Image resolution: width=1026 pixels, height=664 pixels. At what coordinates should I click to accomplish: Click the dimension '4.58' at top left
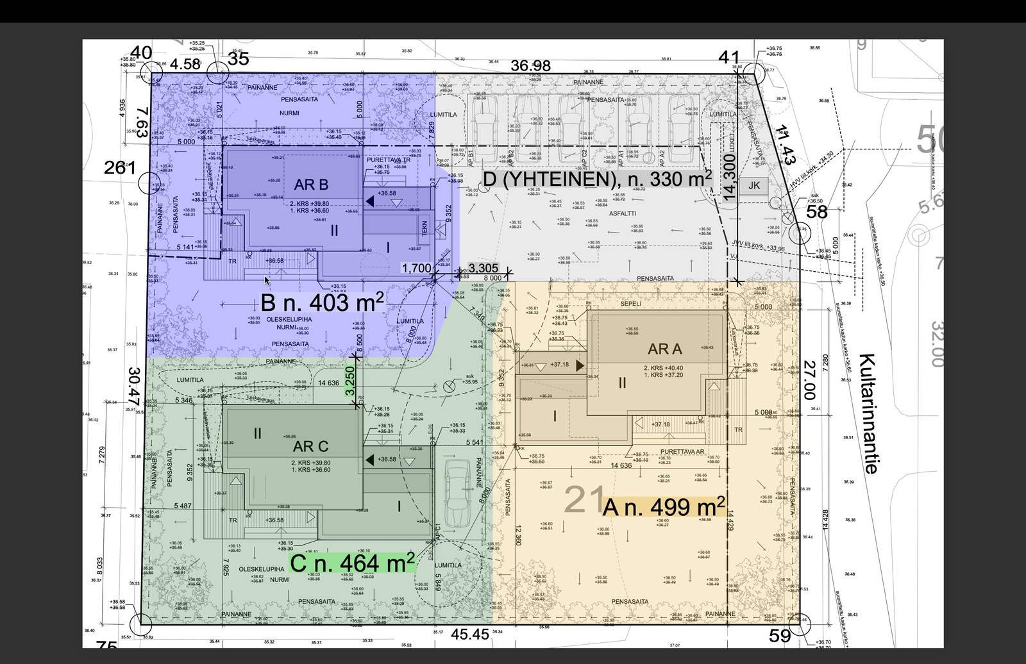click(186, 64)
